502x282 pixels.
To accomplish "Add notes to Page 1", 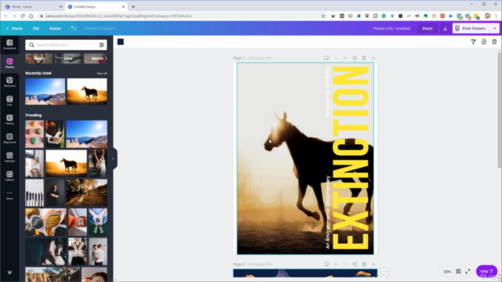I will pos(326,58).
